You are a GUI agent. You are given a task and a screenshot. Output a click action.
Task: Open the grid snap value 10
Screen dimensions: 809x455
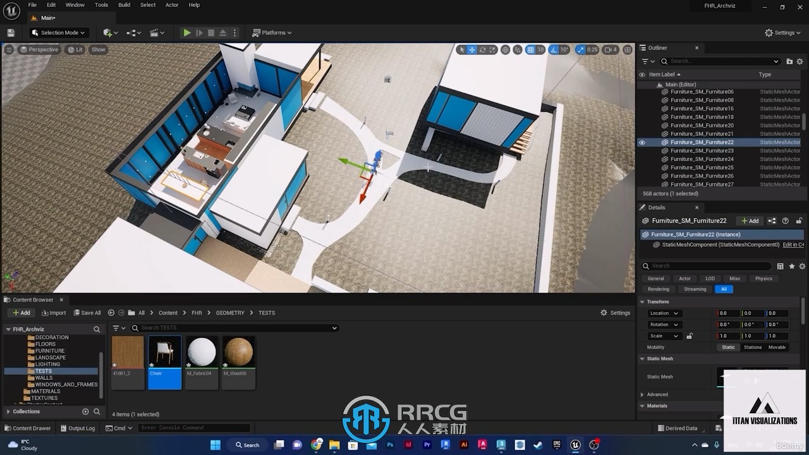point(540,49)
